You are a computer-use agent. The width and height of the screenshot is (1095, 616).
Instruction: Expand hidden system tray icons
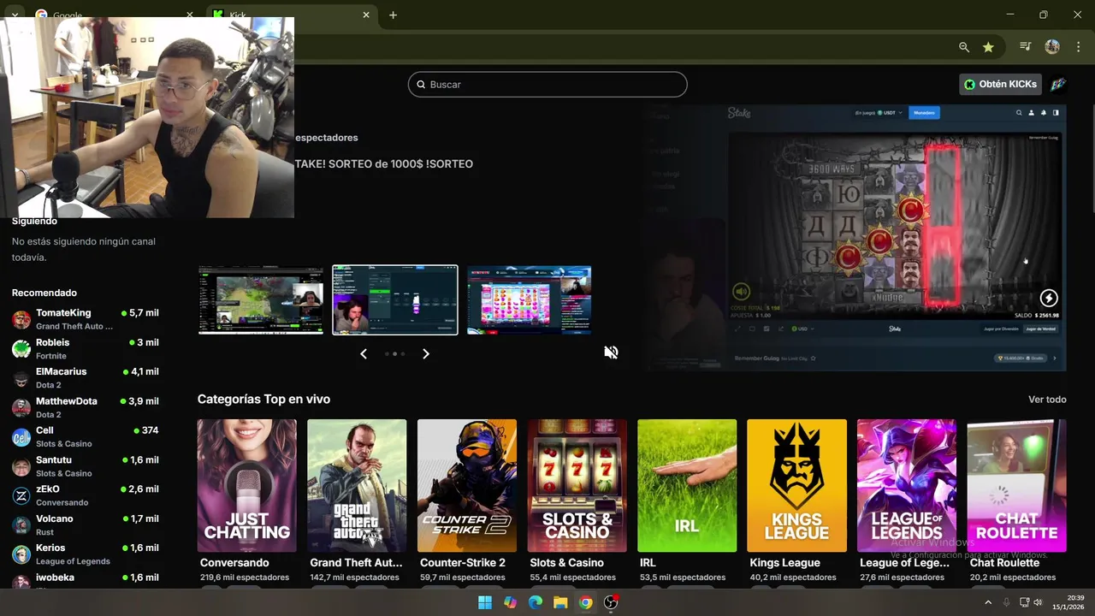[988, 602]
